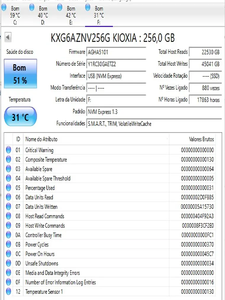Click the Nome do Atributo column header
The height and width of the screenshot is (300, 225).
[96, 139]
